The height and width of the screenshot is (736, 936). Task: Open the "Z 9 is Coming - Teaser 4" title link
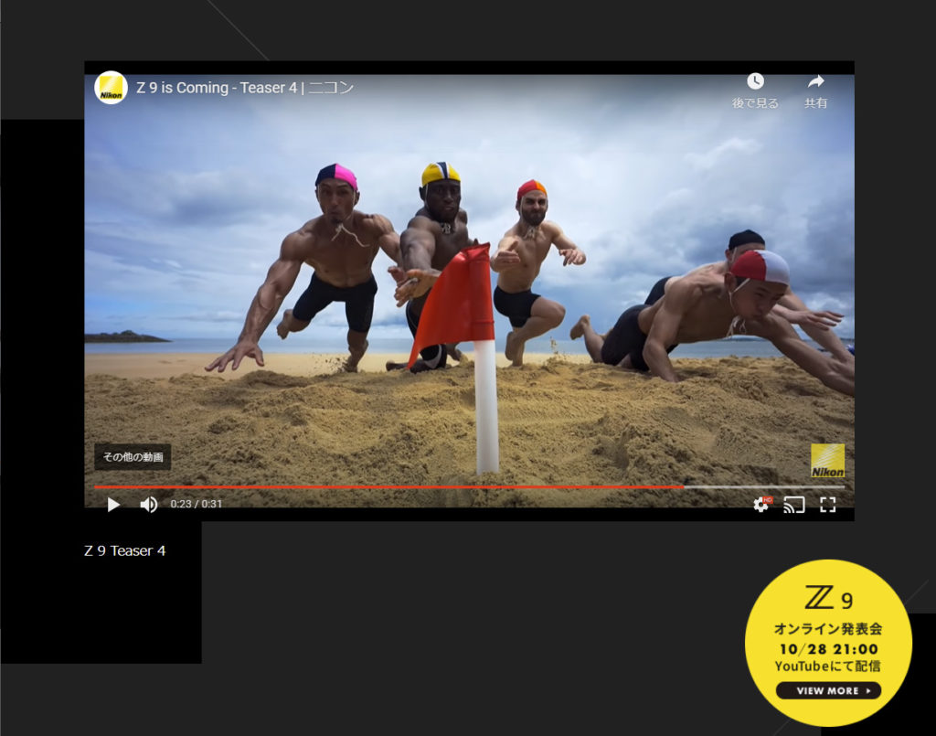244,88
